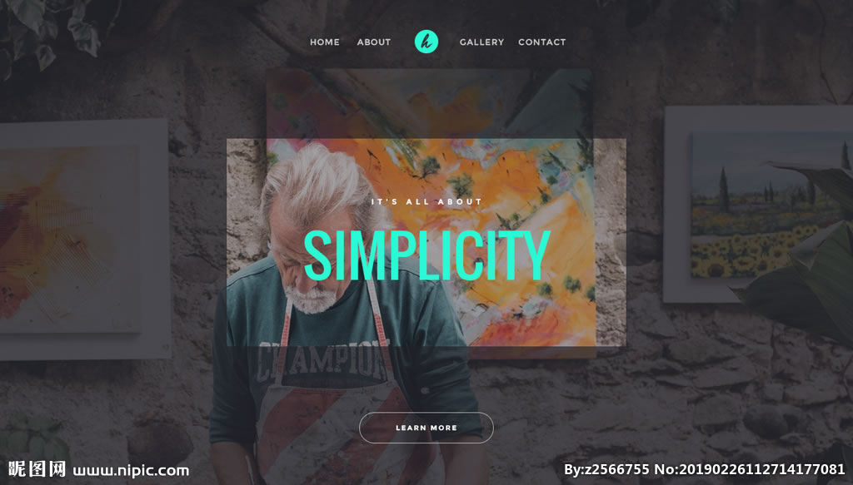Select the IT'S ALL ABOUT tagline

point(426,201)
